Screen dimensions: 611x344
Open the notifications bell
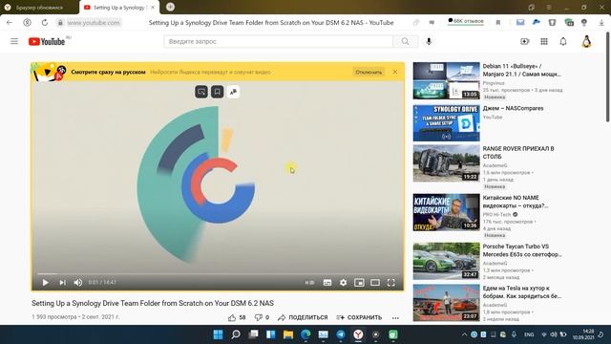pos(563,41)
